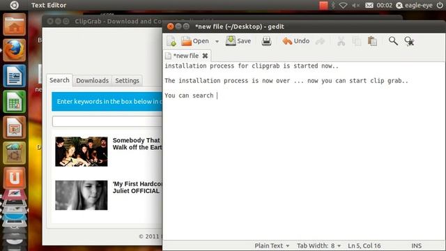Open the power session menu

440,6
